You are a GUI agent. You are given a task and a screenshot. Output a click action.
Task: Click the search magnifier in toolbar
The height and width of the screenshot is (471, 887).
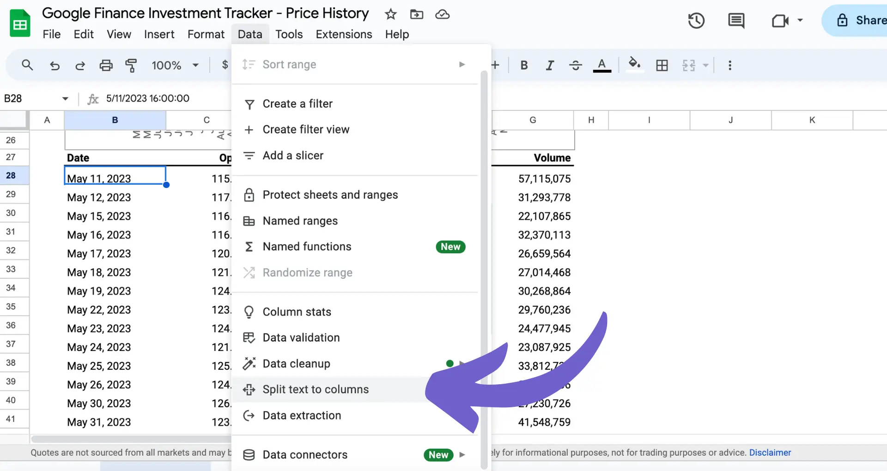click(27, 65)
